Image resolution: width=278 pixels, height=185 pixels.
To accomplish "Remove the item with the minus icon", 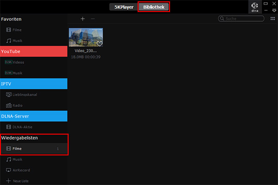I will click(x=93, y=19).
